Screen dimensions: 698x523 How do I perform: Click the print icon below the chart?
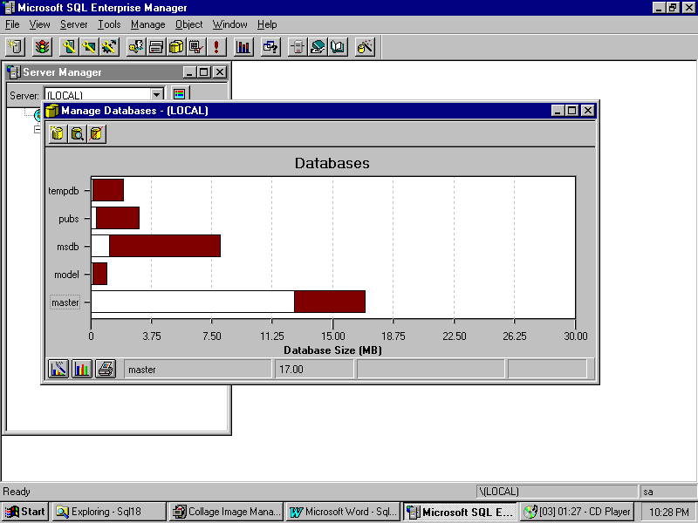point(105,369)
